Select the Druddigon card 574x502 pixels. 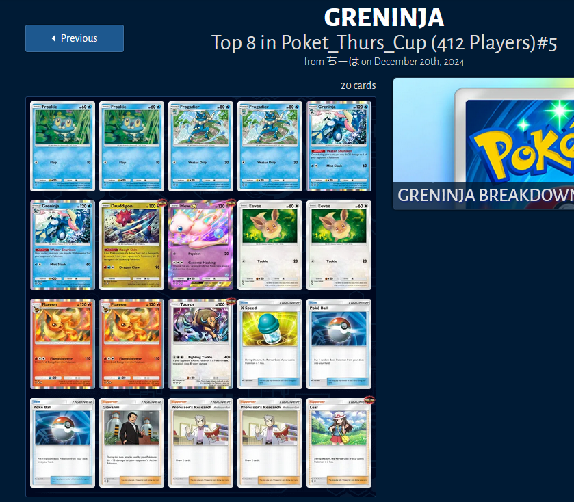click(132, 245)
